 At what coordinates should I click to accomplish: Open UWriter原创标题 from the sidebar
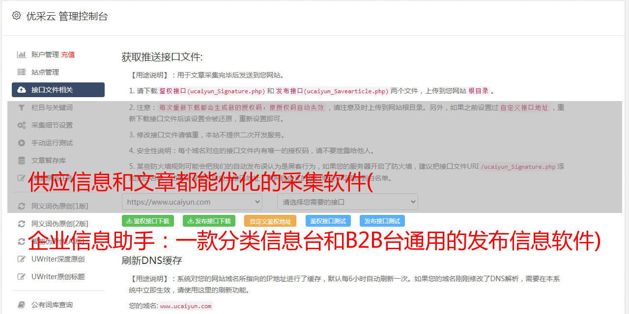58,277
